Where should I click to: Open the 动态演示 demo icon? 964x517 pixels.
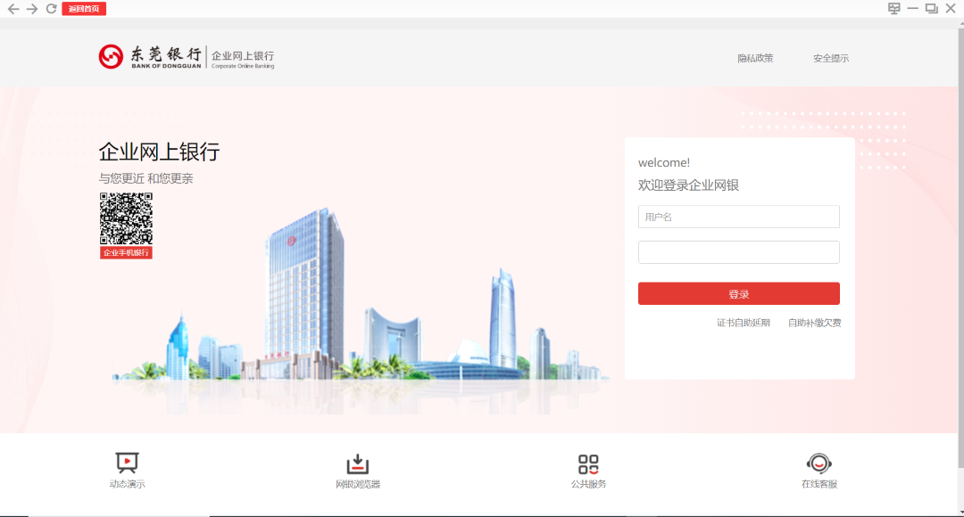[126, 464]
